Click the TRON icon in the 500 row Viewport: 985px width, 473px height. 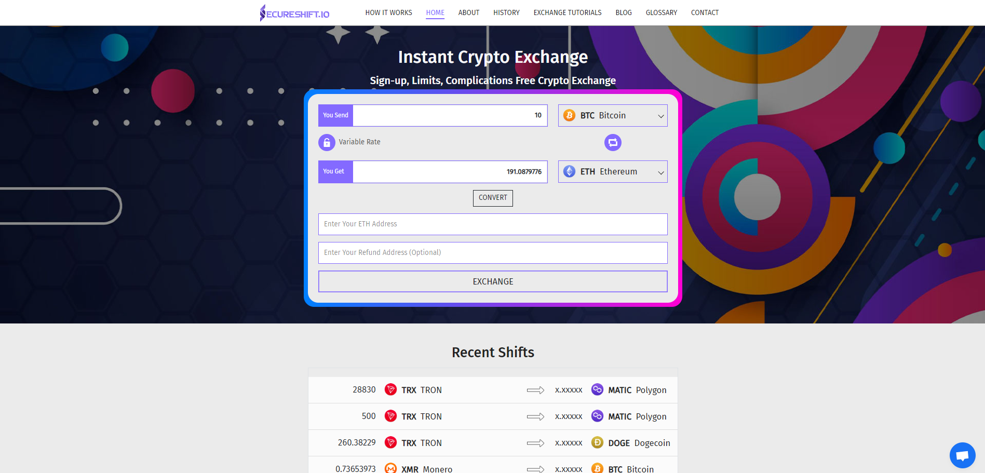click(x=390, y=416)
